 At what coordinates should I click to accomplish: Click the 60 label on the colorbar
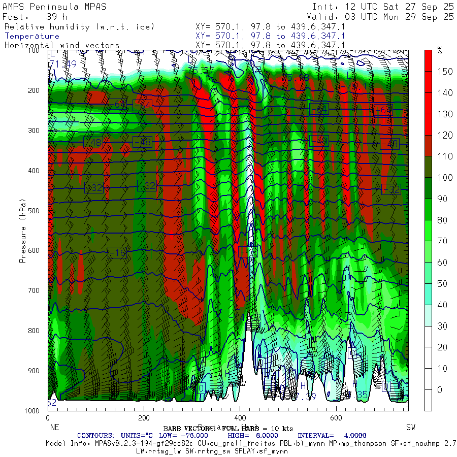click(442, 263)
